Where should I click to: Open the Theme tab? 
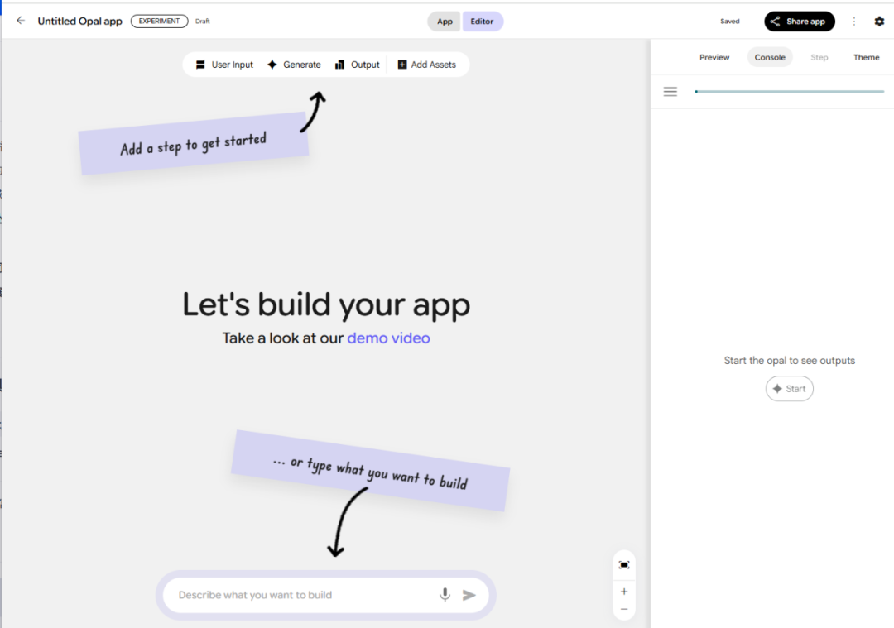(x=867, y=57)
